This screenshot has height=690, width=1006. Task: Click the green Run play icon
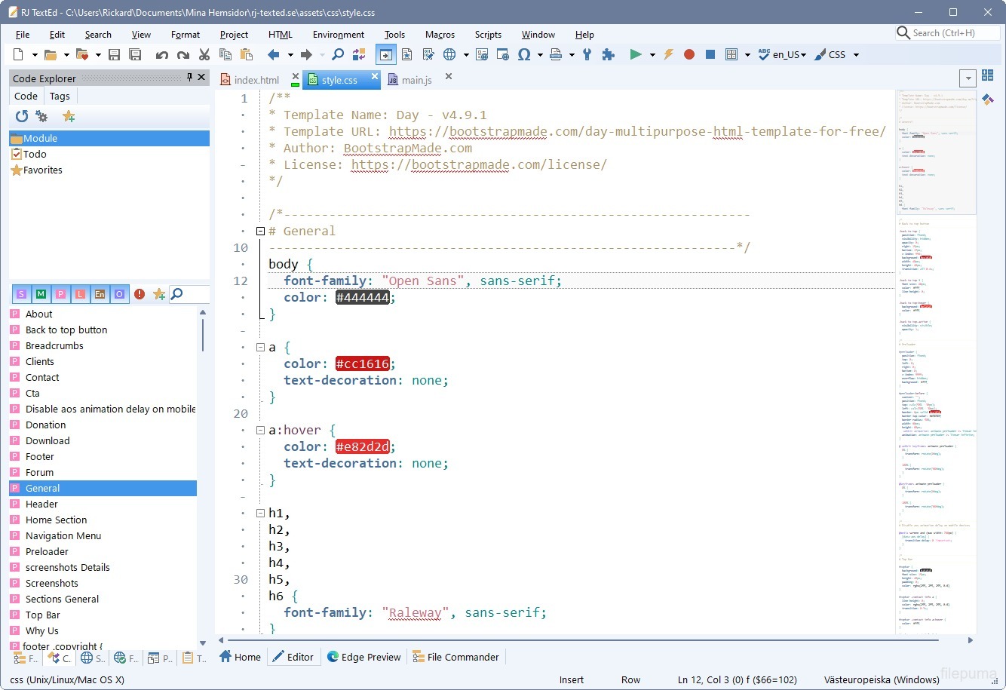pyautogui.click(x=636, y=54)
